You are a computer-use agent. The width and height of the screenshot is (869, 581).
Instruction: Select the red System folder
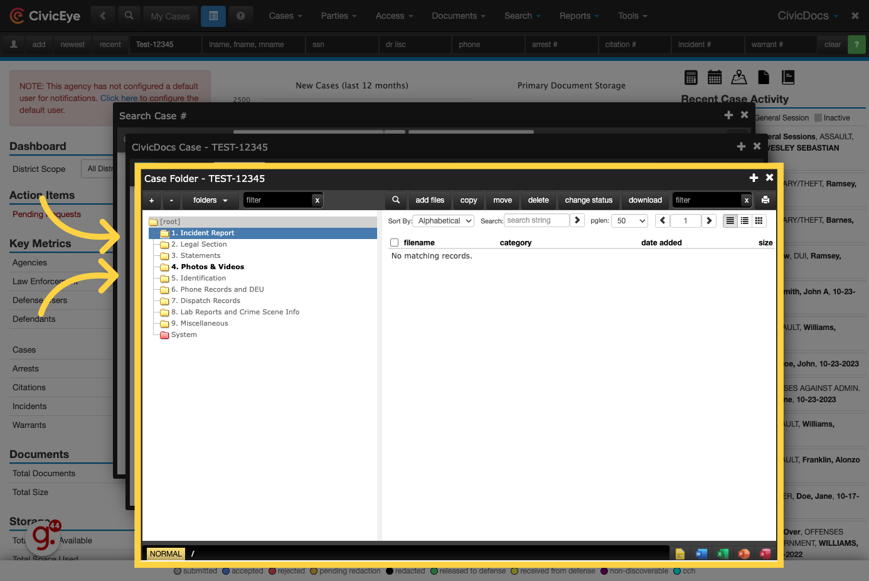click(184, 334)
